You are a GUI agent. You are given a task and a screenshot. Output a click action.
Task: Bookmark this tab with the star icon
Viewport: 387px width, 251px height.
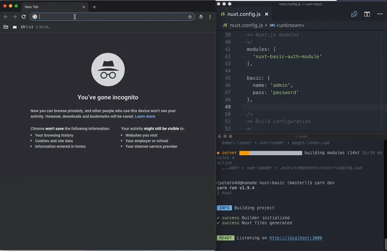pos(190,17)
